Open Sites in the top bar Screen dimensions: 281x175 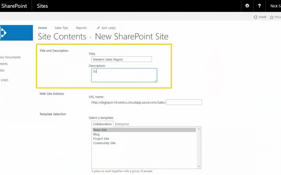(x=42, y=6)
